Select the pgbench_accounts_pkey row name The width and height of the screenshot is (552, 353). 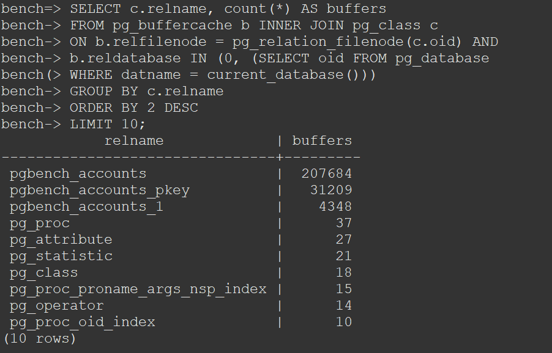pyautogui.click(x=100, y=191)
